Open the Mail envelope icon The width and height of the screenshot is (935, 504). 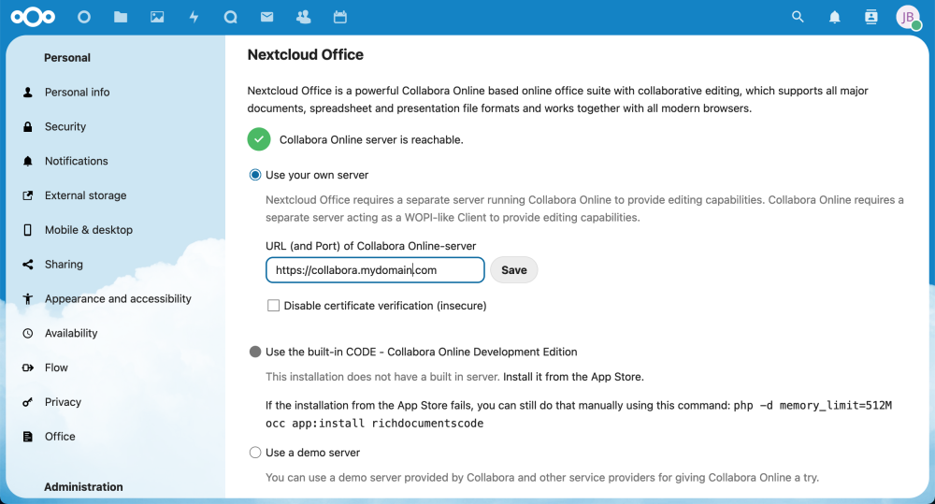(x=267, y=17)
